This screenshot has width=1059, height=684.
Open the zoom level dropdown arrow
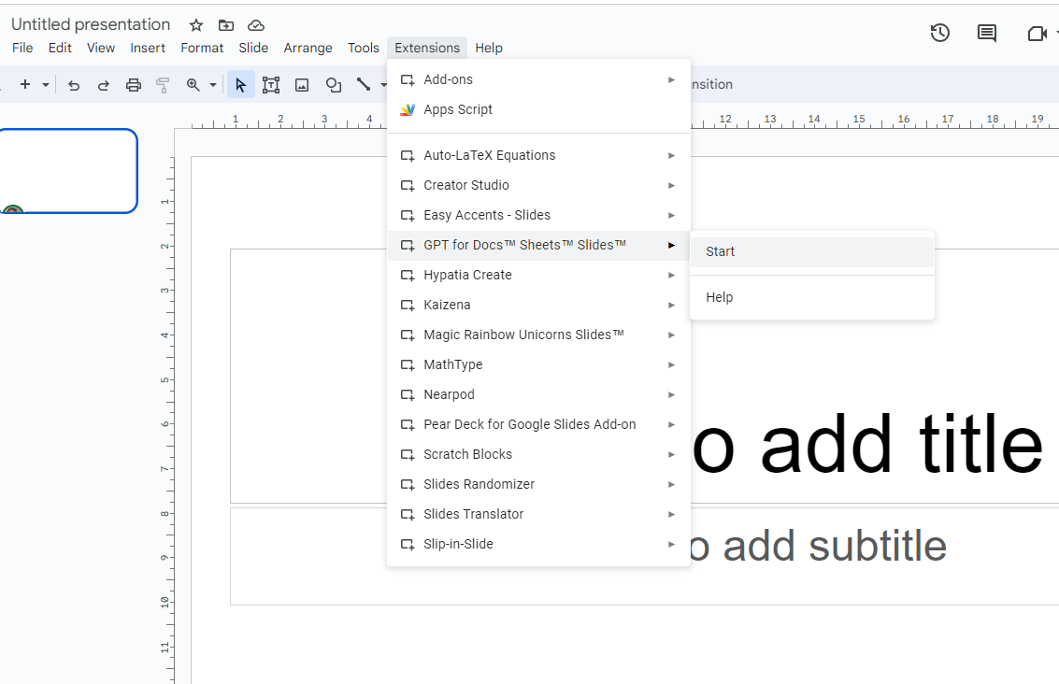213,85
